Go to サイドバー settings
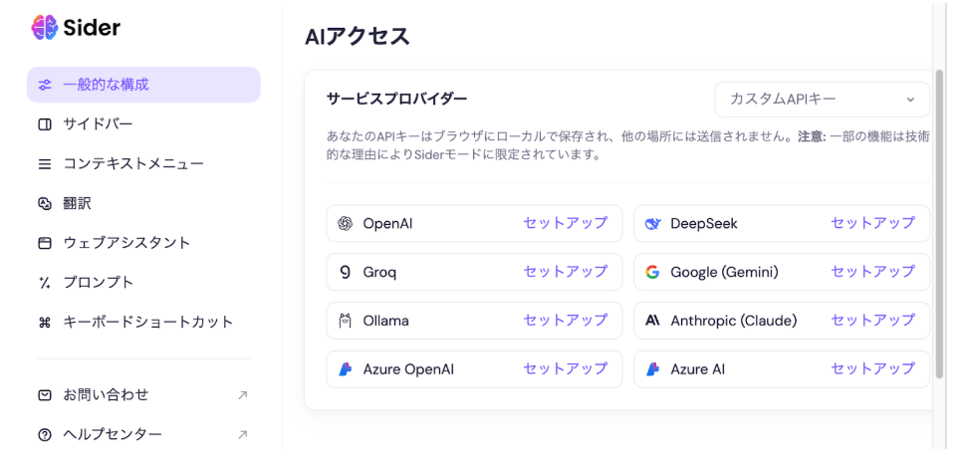Image resolution: width=966 pixels, height=466 pixels. click(x=98, y=124)
